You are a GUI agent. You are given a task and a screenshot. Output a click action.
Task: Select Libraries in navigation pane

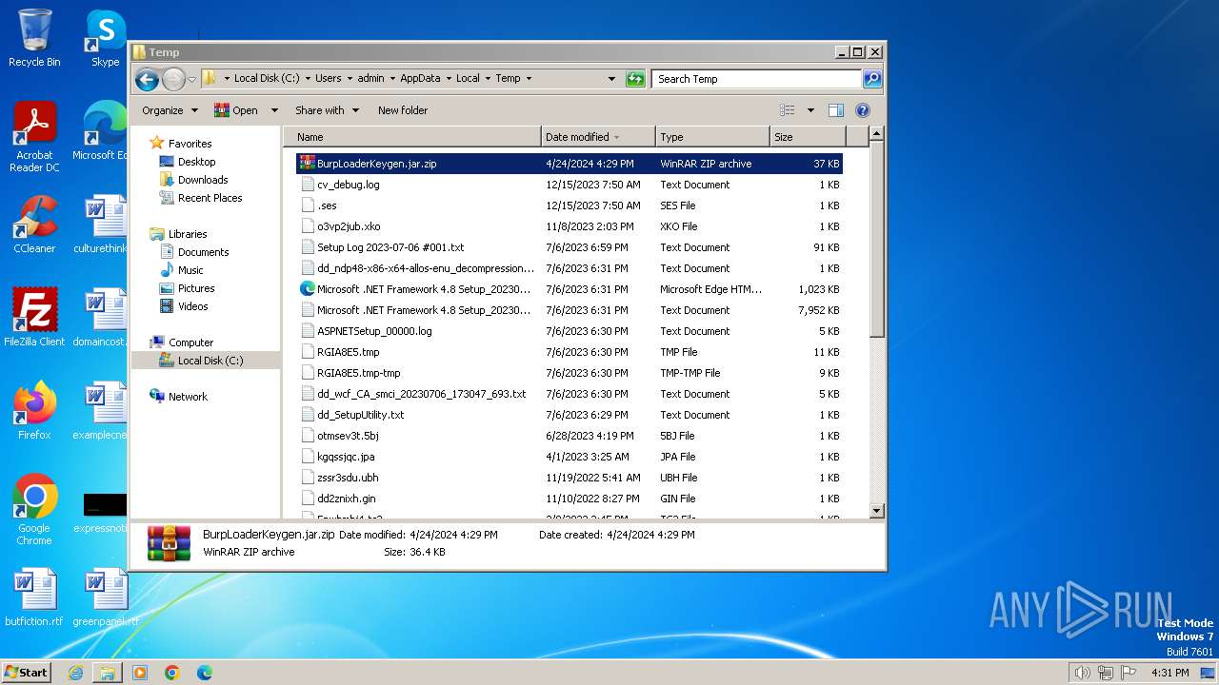pyautogui.click(x=188, y=234)
